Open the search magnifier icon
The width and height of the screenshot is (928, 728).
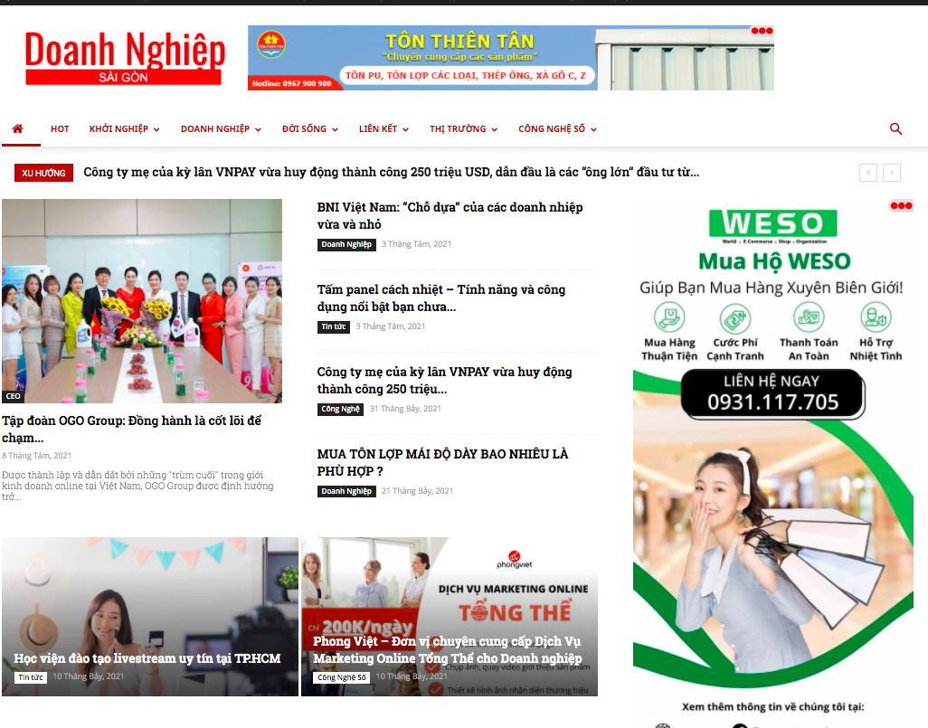[x=895, y=129]
